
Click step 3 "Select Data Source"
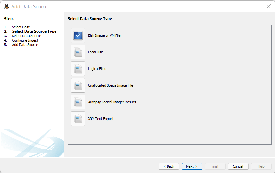coord(27,36)
